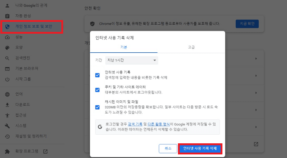This screenshot has width=287, height=158.
Task: Click the download arrow icon for 다운로드
Action: click(x=7, y=105)
